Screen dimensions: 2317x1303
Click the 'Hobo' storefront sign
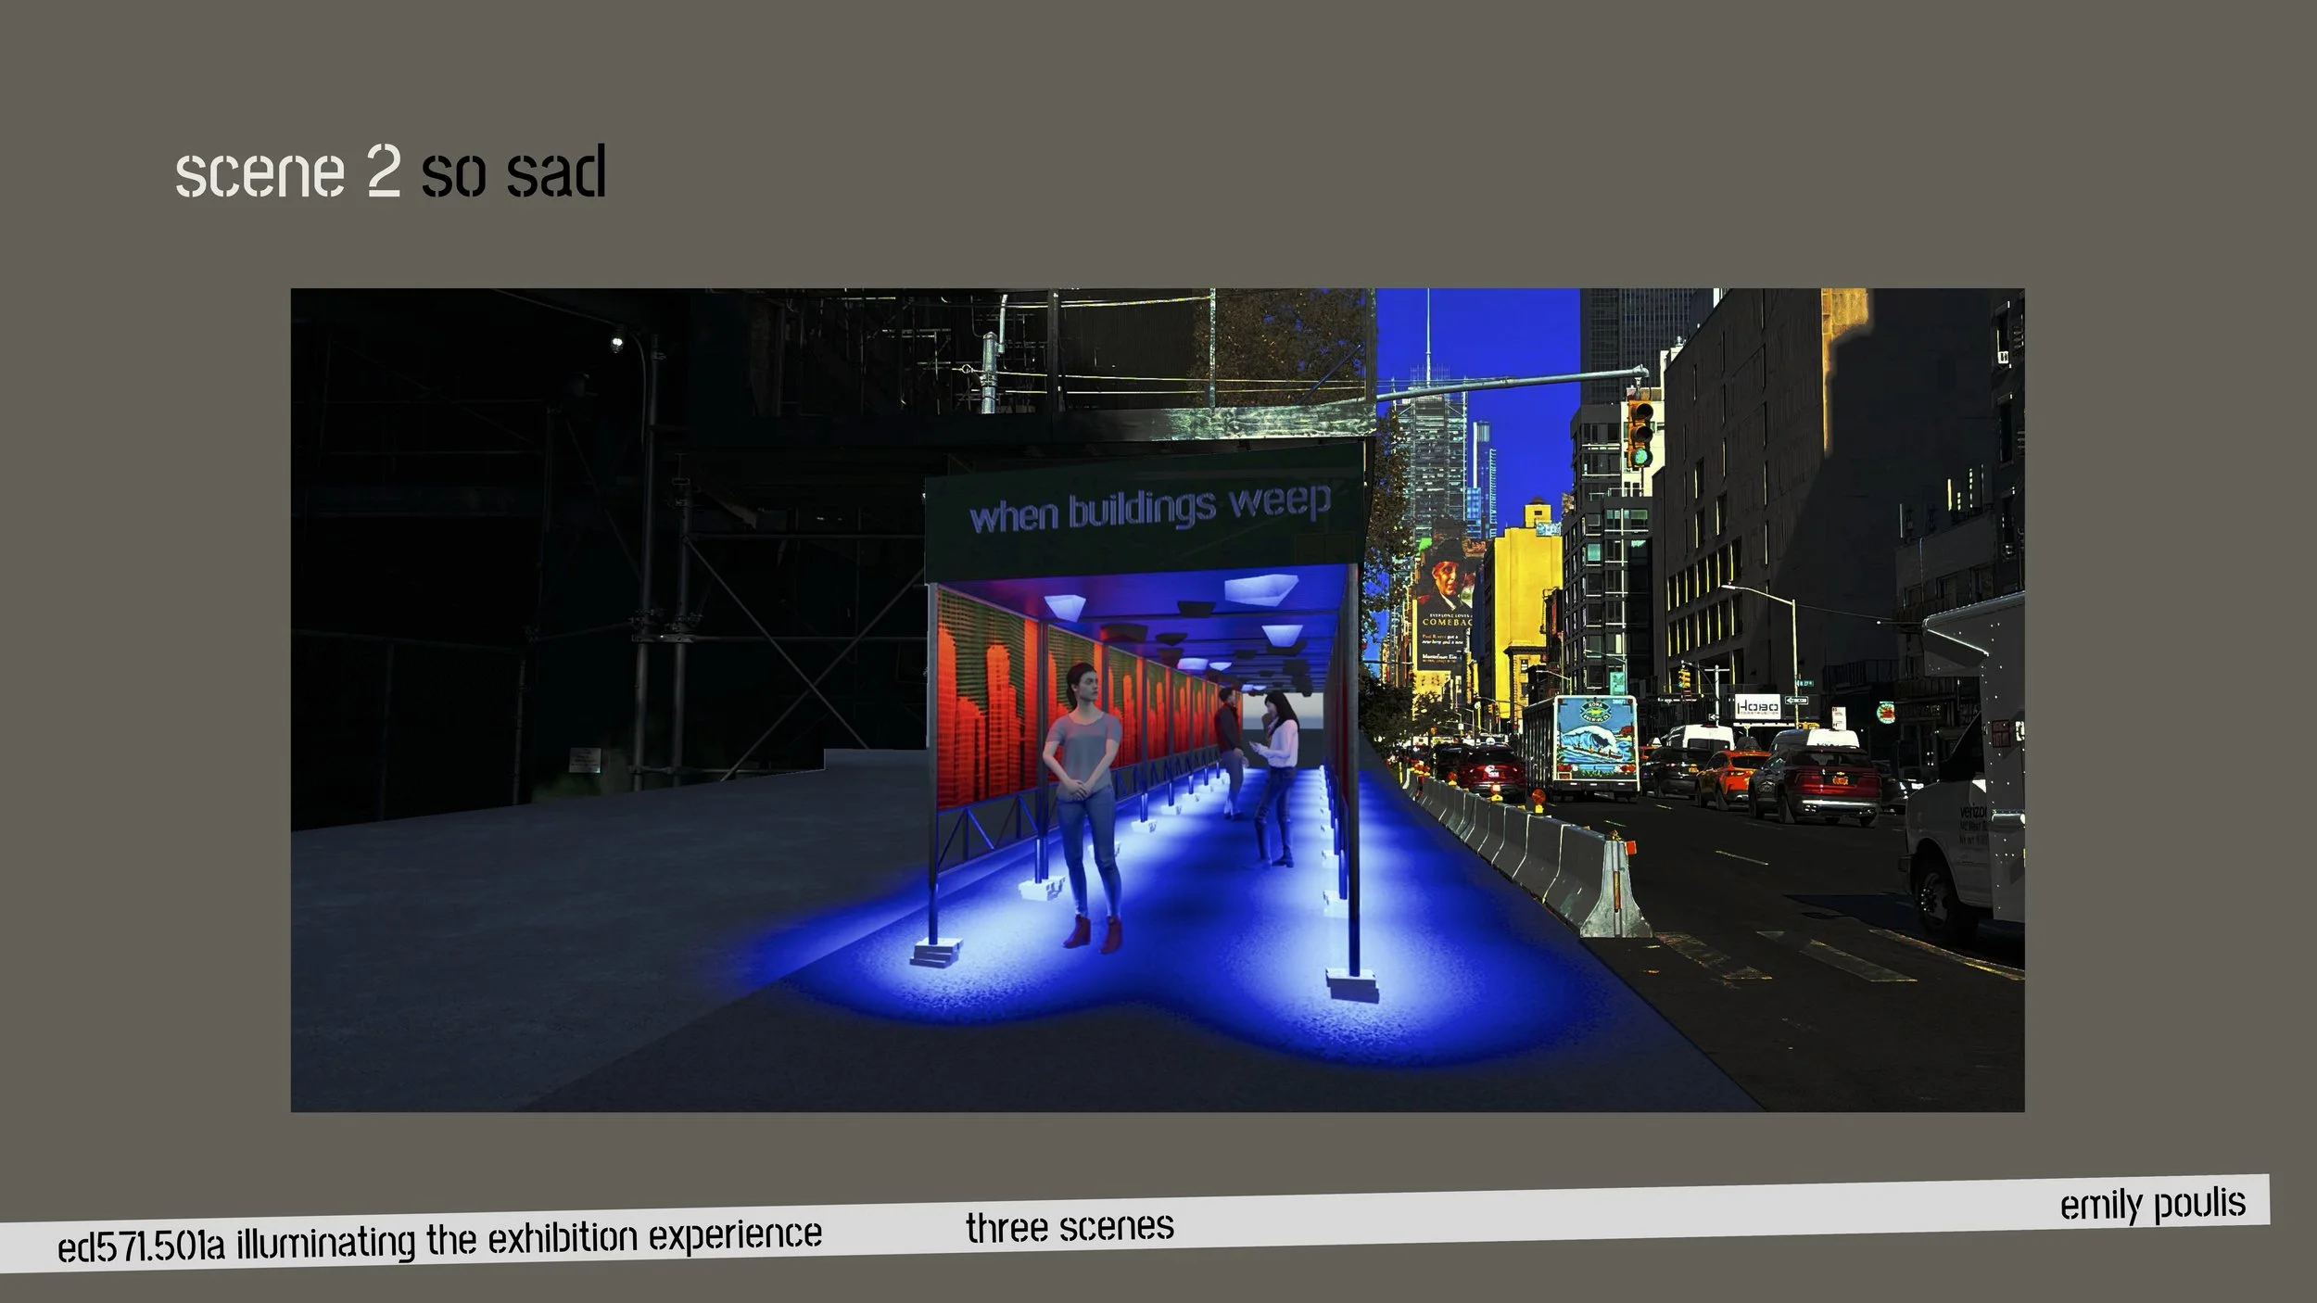1757,706
